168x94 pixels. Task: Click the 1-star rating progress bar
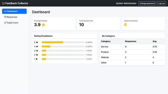pos(63,59)
